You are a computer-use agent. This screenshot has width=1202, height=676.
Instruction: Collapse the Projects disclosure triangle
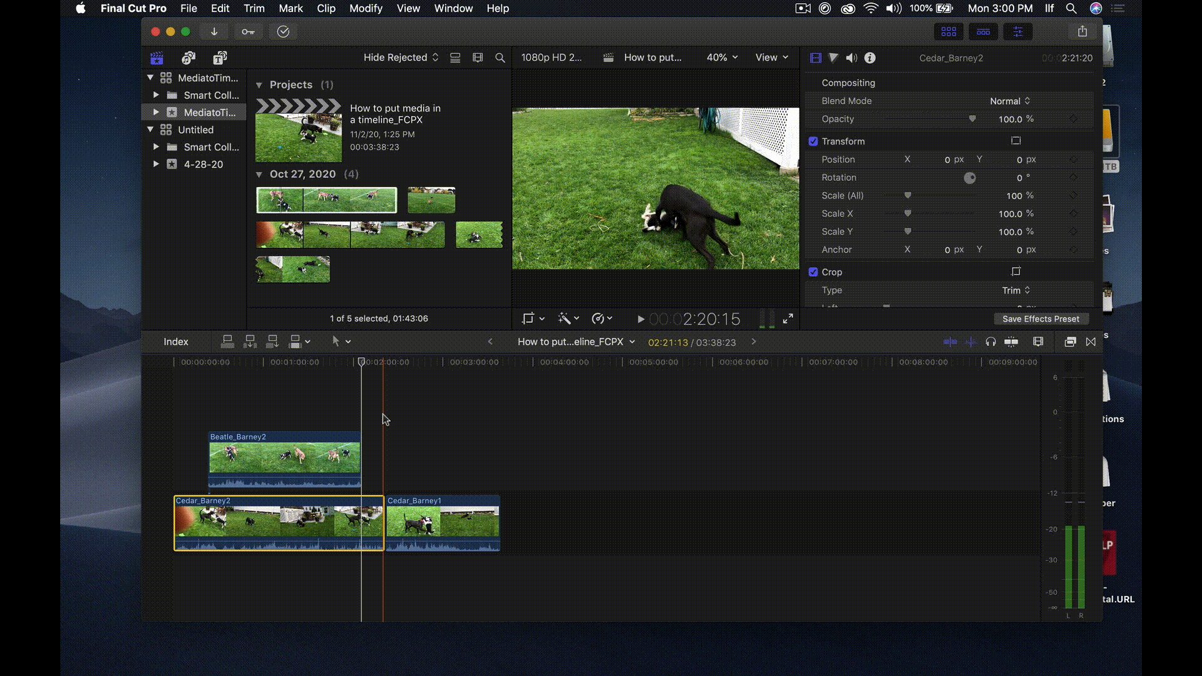coord(259,85)
